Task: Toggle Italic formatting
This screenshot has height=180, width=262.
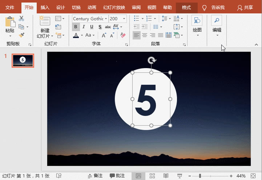Action: click(84, 27)
